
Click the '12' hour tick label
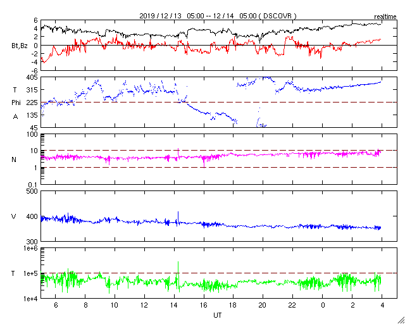(x=144, y=305)
